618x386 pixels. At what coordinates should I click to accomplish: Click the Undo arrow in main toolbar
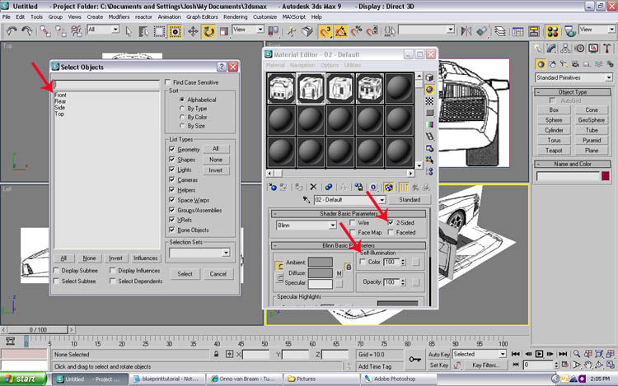[13, 30]
